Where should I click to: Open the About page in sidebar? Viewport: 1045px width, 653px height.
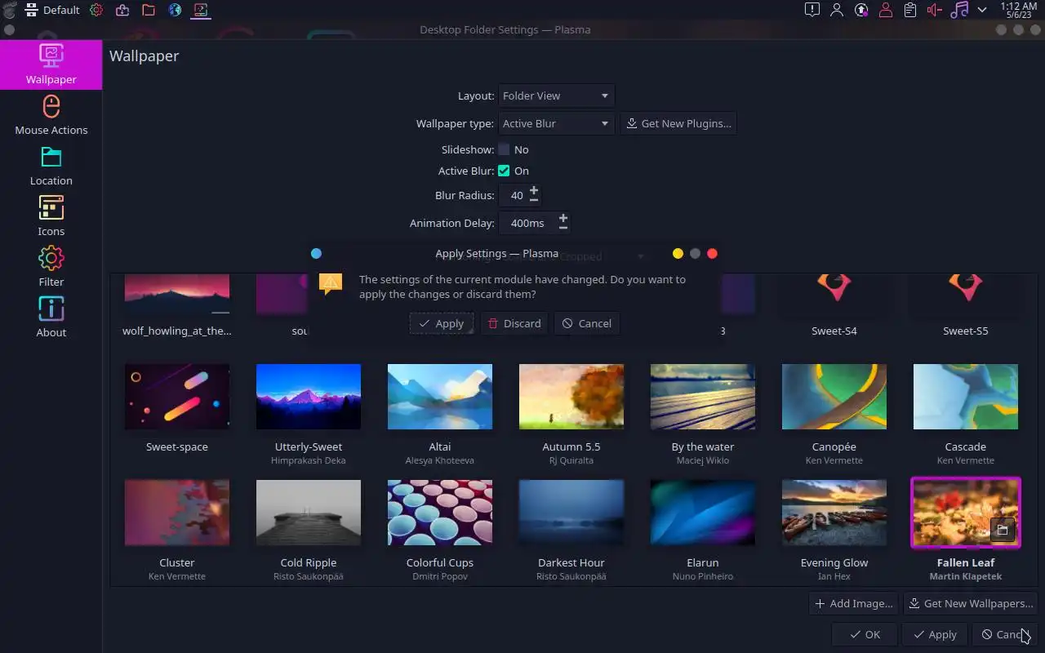pyautogui.click(x=51, y=318)
